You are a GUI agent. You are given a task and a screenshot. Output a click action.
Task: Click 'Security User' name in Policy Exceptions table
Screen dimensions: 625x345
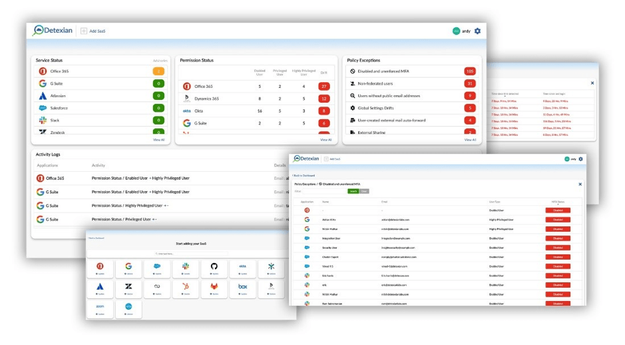coord(329,248)
